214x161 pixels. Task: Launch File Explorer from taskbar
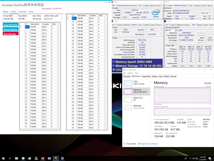tap(16, 158)
